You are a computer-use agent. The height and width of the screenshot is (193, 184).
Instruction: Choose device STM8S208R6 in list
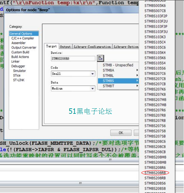[x=155, y=168]
